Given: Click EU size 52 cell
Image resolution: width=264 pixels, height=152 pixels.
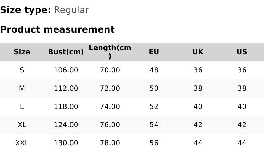Looking at the screenshot, I should coord(154,106).
